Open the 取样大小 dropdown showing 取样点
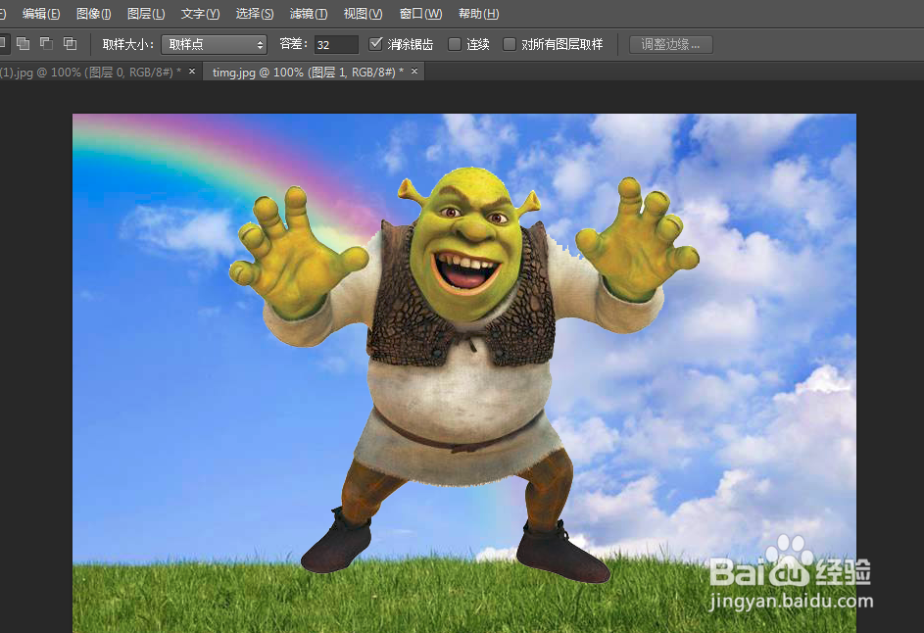This screenshot has width=924, height=633. click(214, 44)
